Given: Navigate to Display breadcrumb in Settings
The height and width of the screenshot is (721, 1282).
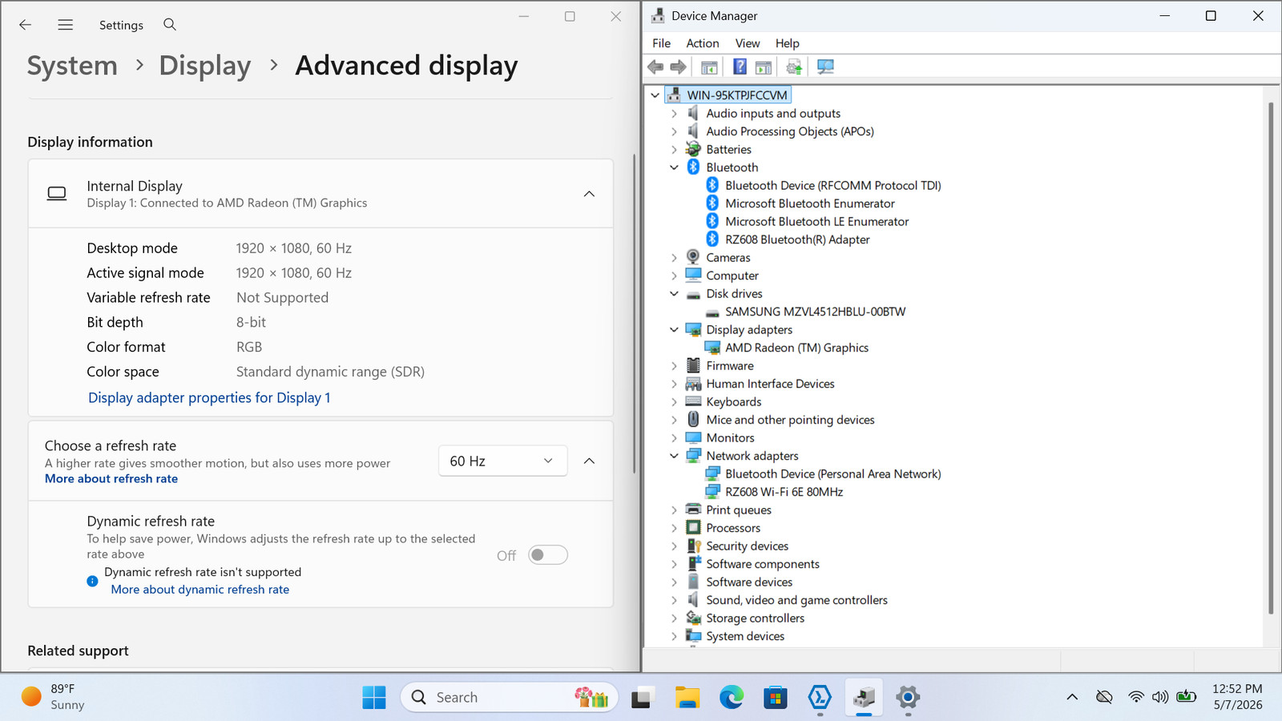Looking at the screenshot, I should click(x=205, y=66).
